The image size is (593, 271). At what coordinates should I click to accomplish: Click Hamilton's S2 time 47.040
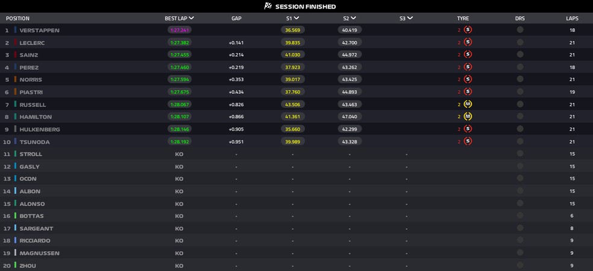350,116
